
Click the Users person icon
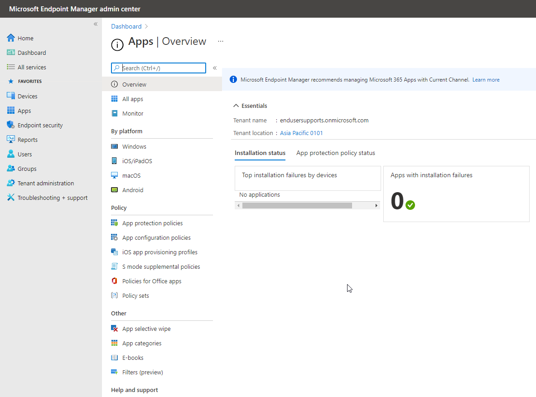11,154
